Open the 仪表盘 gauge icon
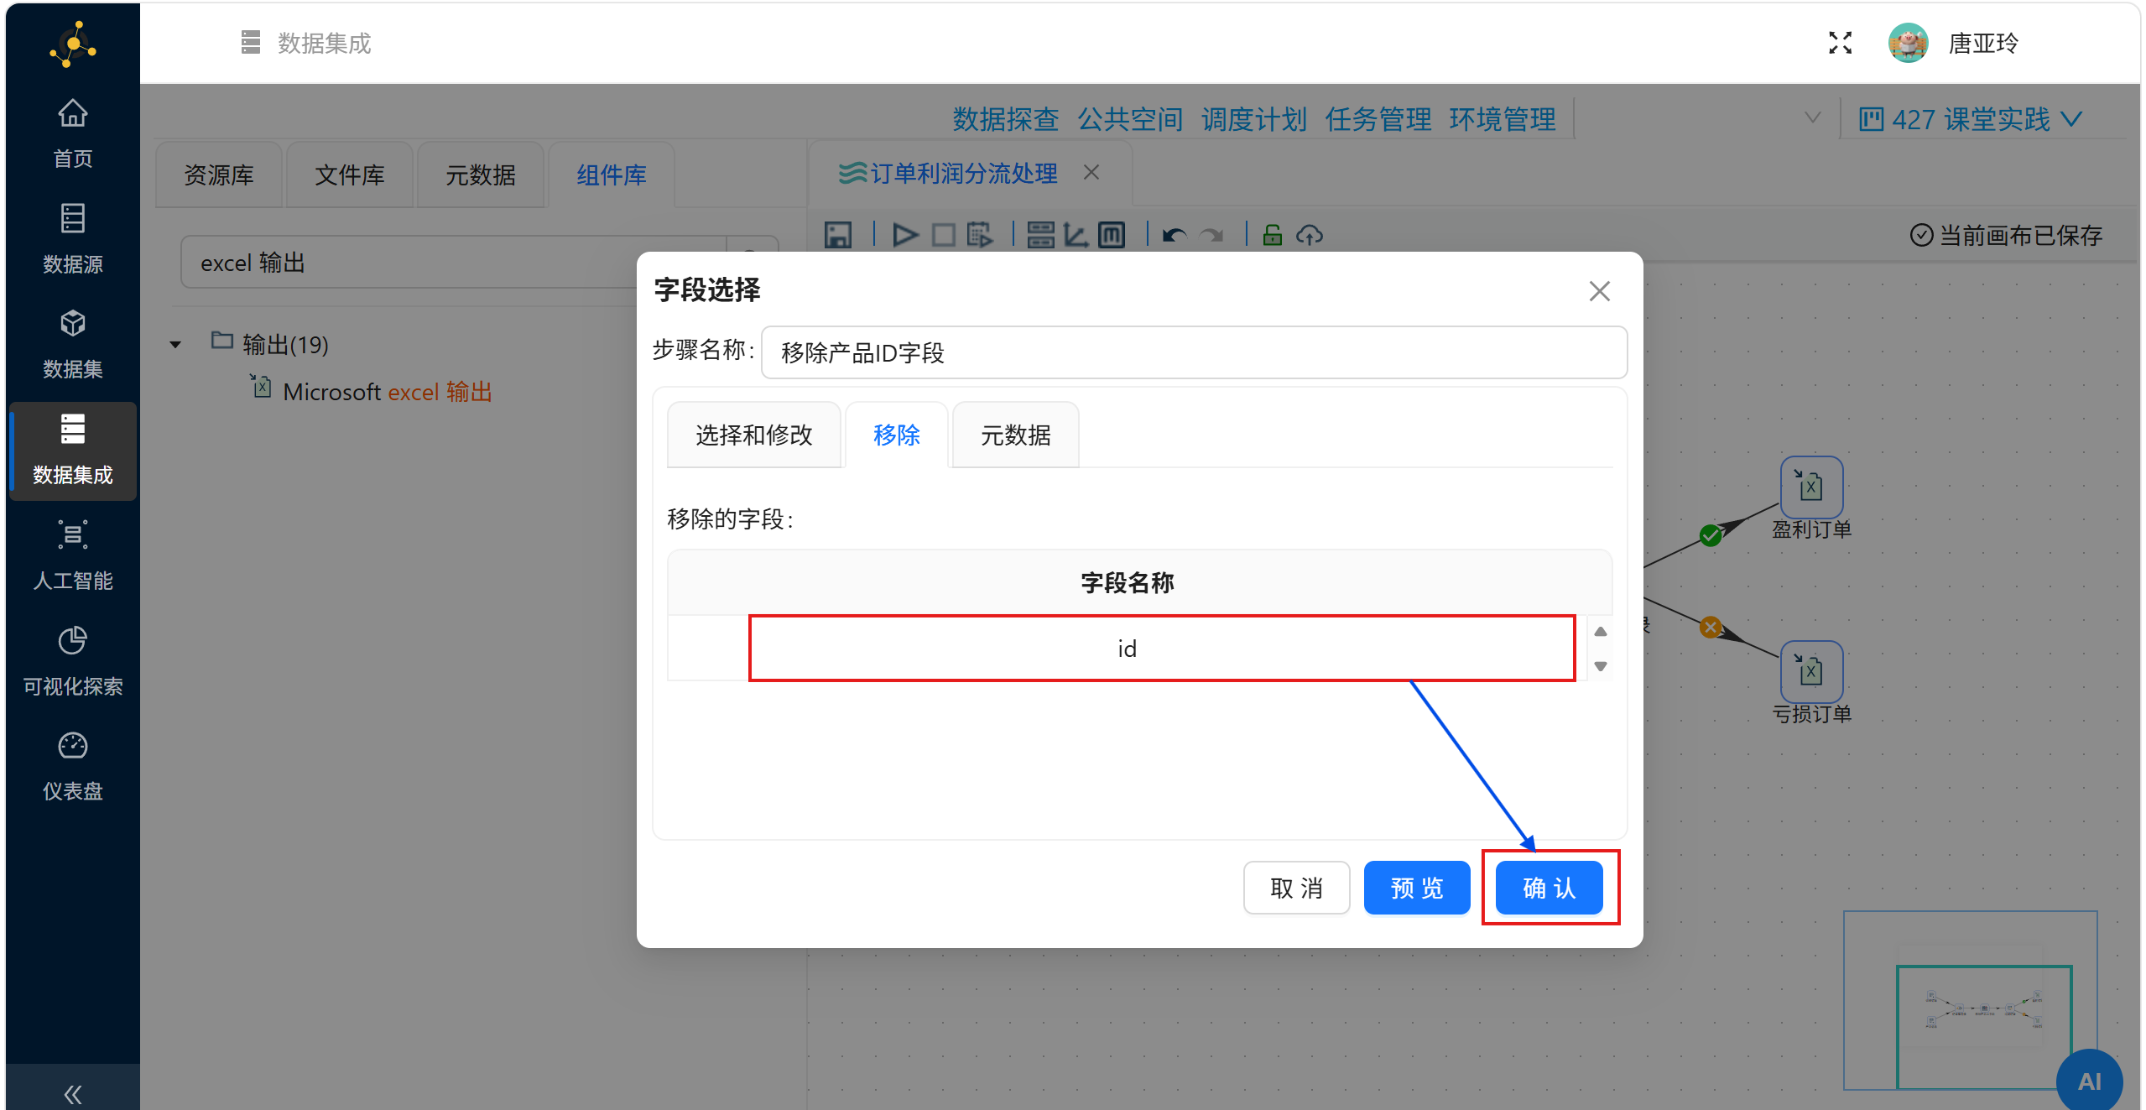The image size is (2146, 1110). tap(72, 746)
